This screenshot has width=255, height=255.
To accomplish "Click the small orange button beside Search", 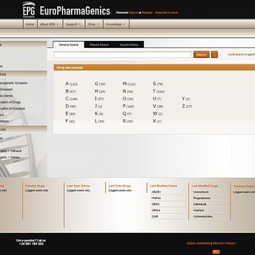I will click(x=214, y=55).
